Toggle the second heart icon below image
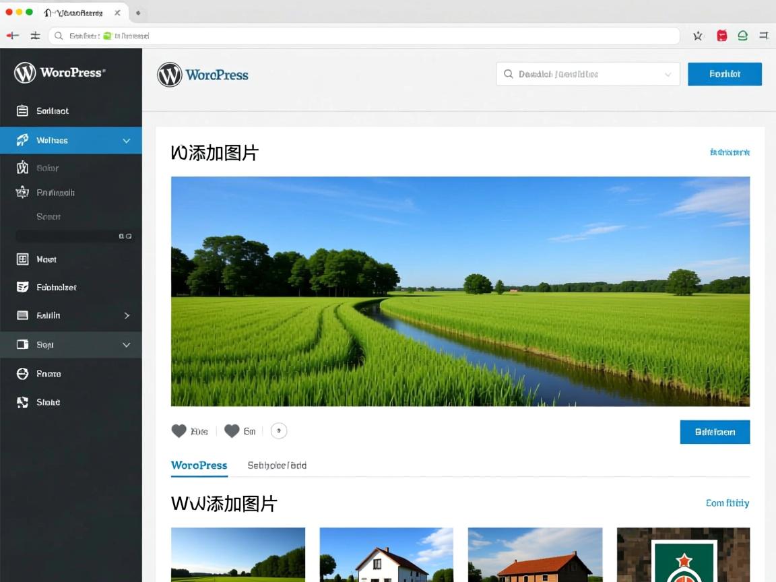The image size is (776, 582). click(x=232, y=431)
